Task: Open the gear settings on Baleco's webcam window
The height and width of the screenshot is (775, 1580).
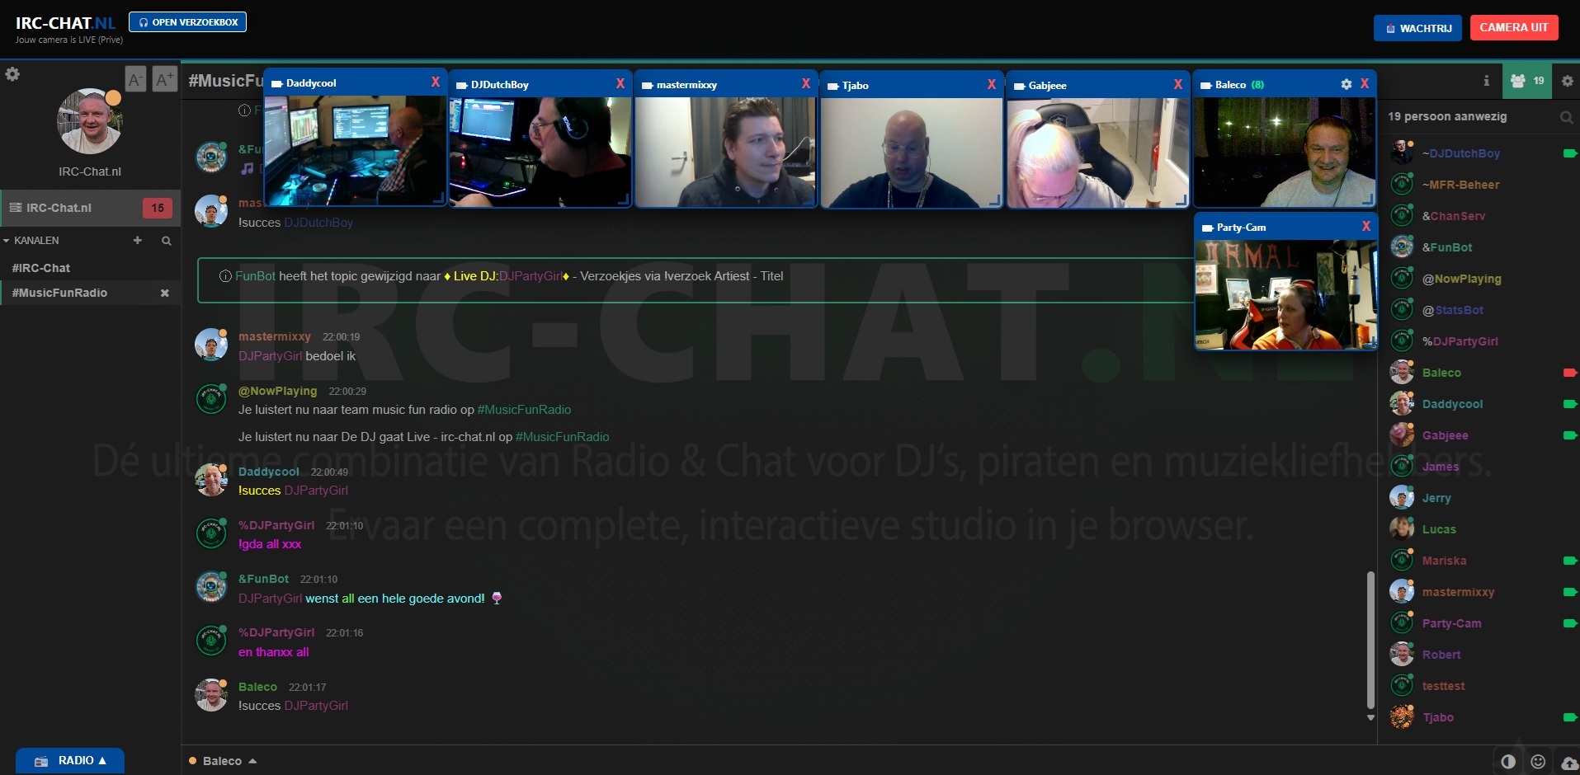Action: pos(1346,83)
